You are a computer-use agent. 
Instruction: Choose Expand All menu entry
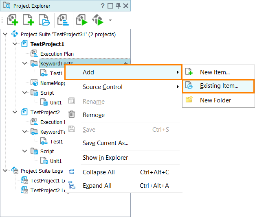point(123,186)
